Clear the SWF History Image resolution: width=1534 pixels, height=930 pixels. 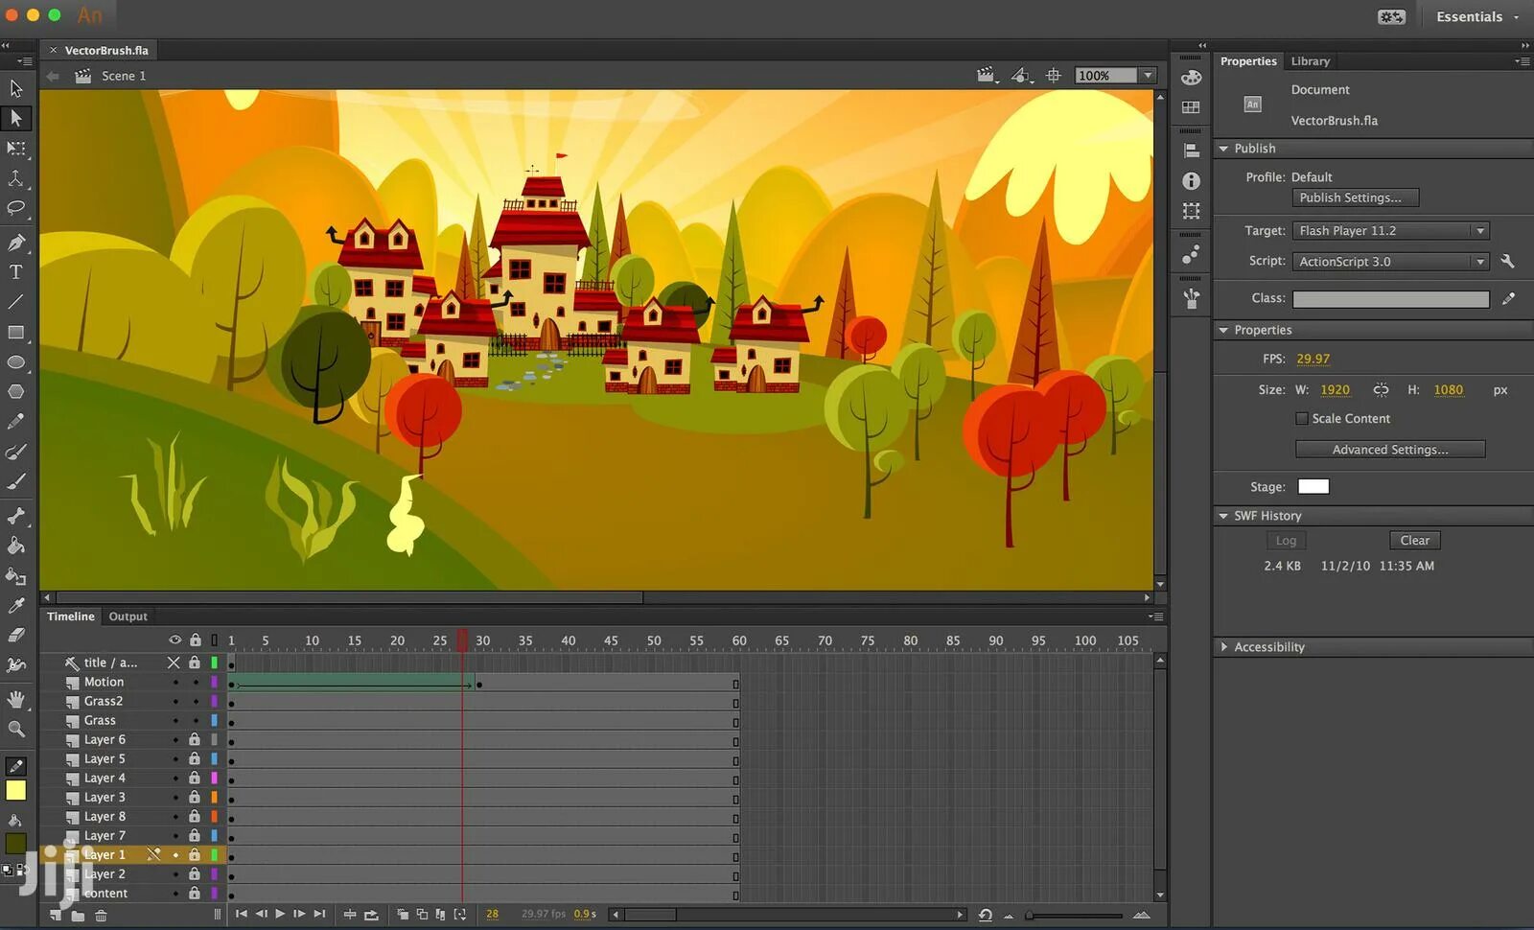pos(1414,541)
